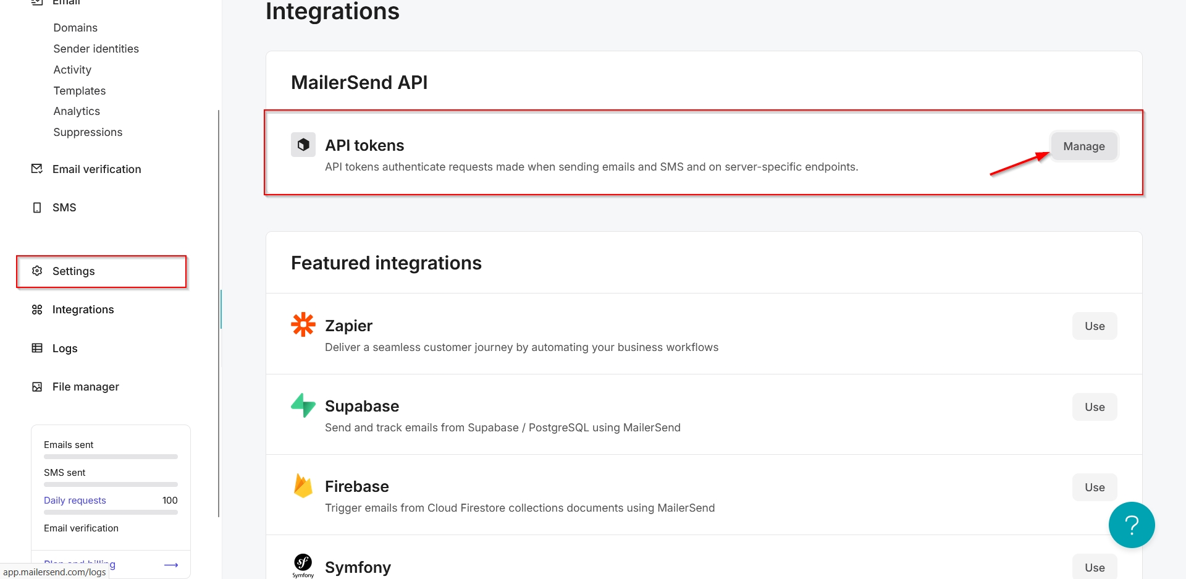1186x579 pixels.
Task: Click the Logs table icon
Action: coord(37,348)
